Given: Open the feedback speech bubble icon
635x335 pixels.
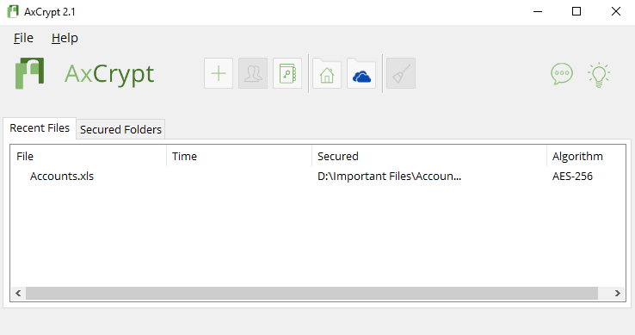Looking at the screenshot, I should pyautogui.click(x=562, y=74).
